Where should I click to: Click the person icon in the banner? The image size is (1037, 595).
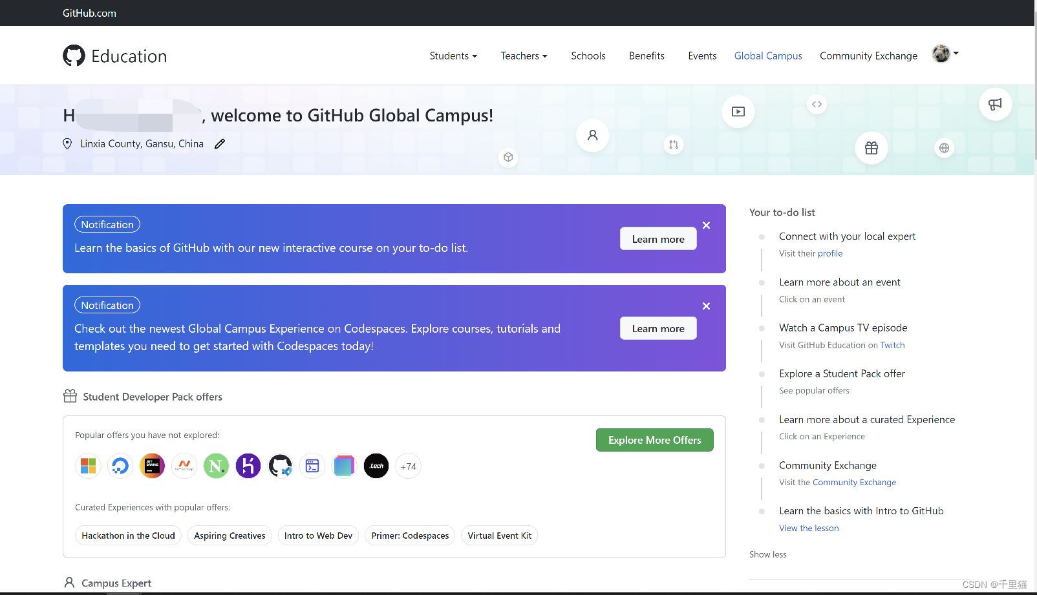click(x=592, y=136)
